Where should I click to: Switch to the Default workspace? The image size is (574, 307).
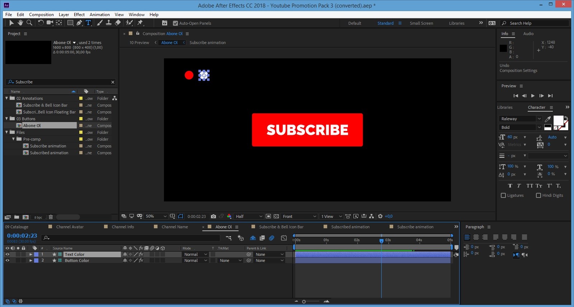(x=355, y=23)
